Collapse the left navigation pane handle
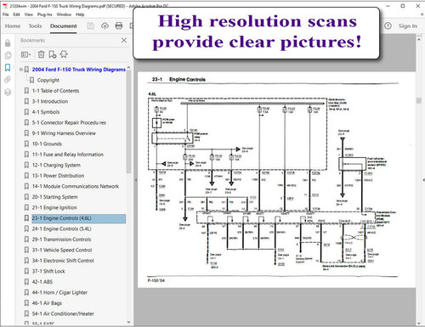Image resolution: width=425 pixels, height=327 pixels. pyautogui.click(x=135, y=180)
